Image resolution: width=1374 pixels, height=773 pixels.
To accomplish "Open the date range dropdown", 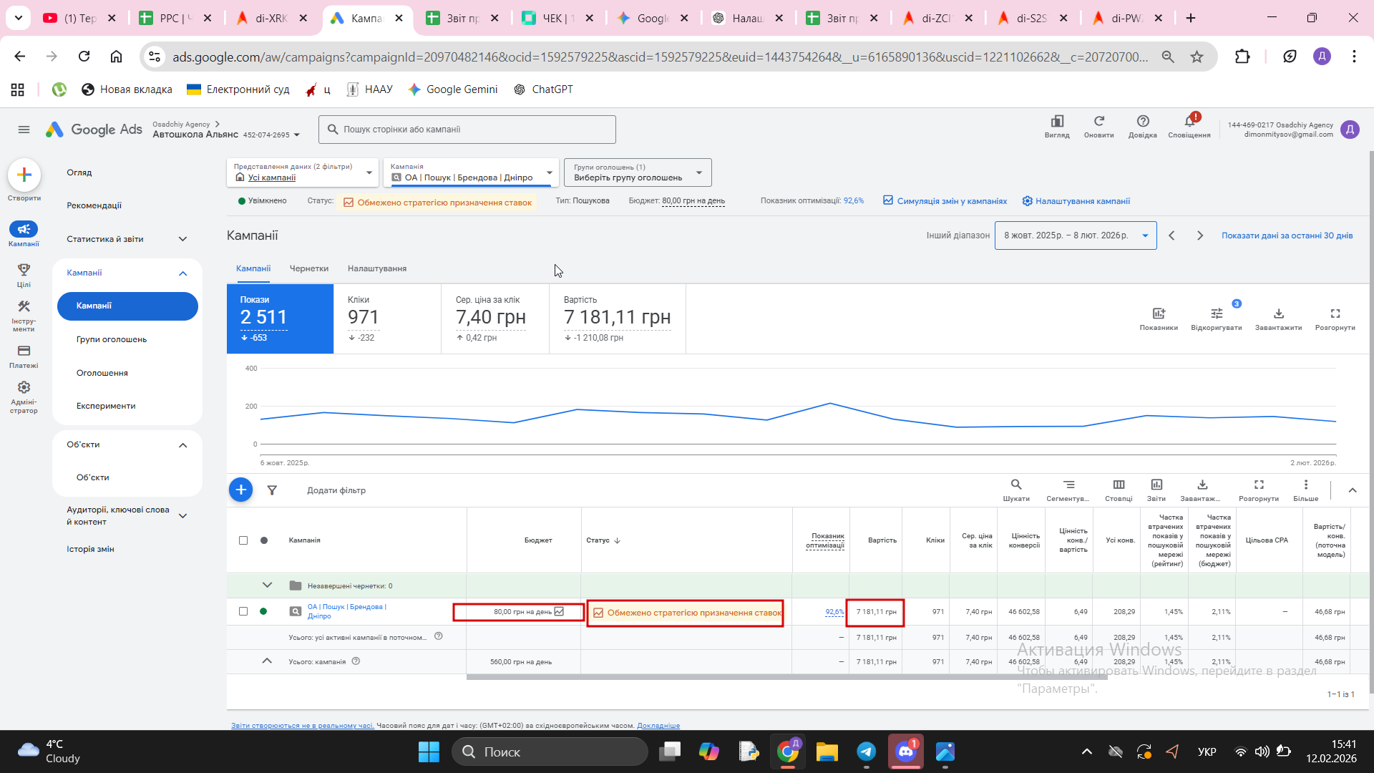I will click(x=1075, y=235).
